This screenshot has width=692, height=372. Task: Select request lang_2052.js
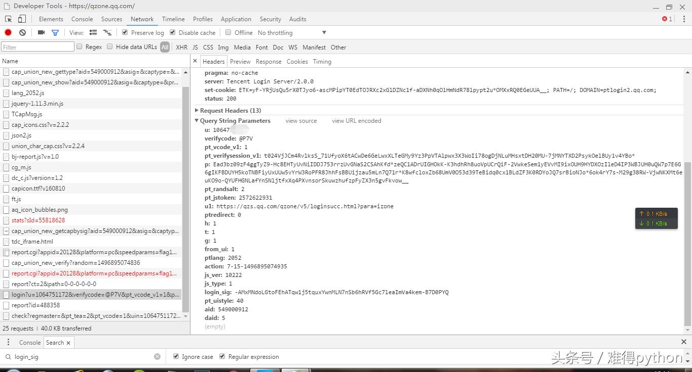pos(91,92)
